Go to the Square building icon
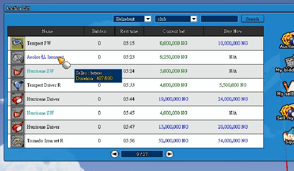 tap(288, 136)
